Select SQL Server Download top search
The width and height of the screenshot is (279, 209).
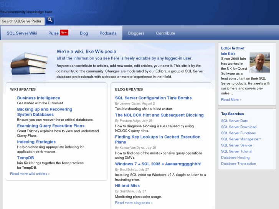[x=239, y=127]
